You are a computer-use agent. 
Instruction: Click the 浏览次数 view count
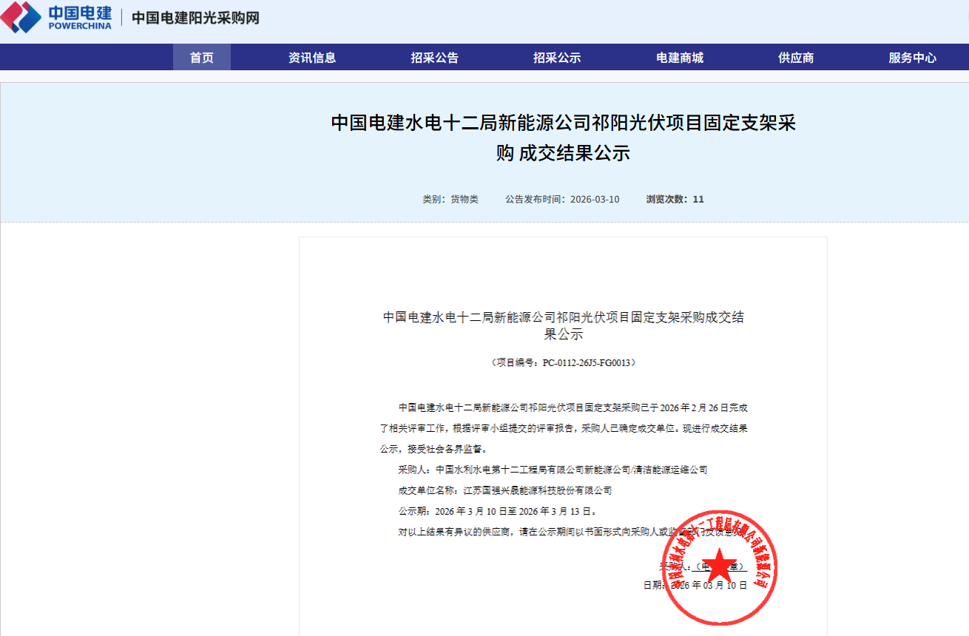tap(675, 199)
